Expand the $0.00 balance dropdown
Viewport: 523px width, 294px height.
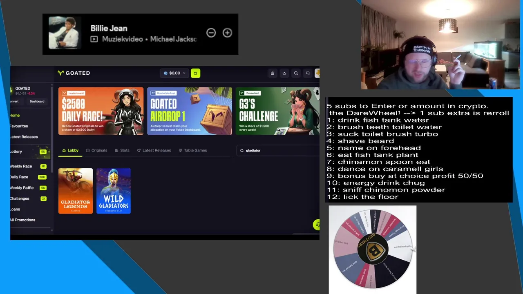pos(174,73)
